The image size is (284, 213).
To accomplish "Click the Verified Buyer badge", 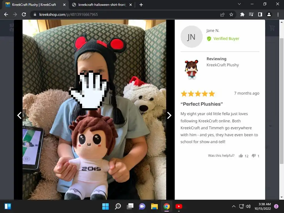I will coord(223,39).
